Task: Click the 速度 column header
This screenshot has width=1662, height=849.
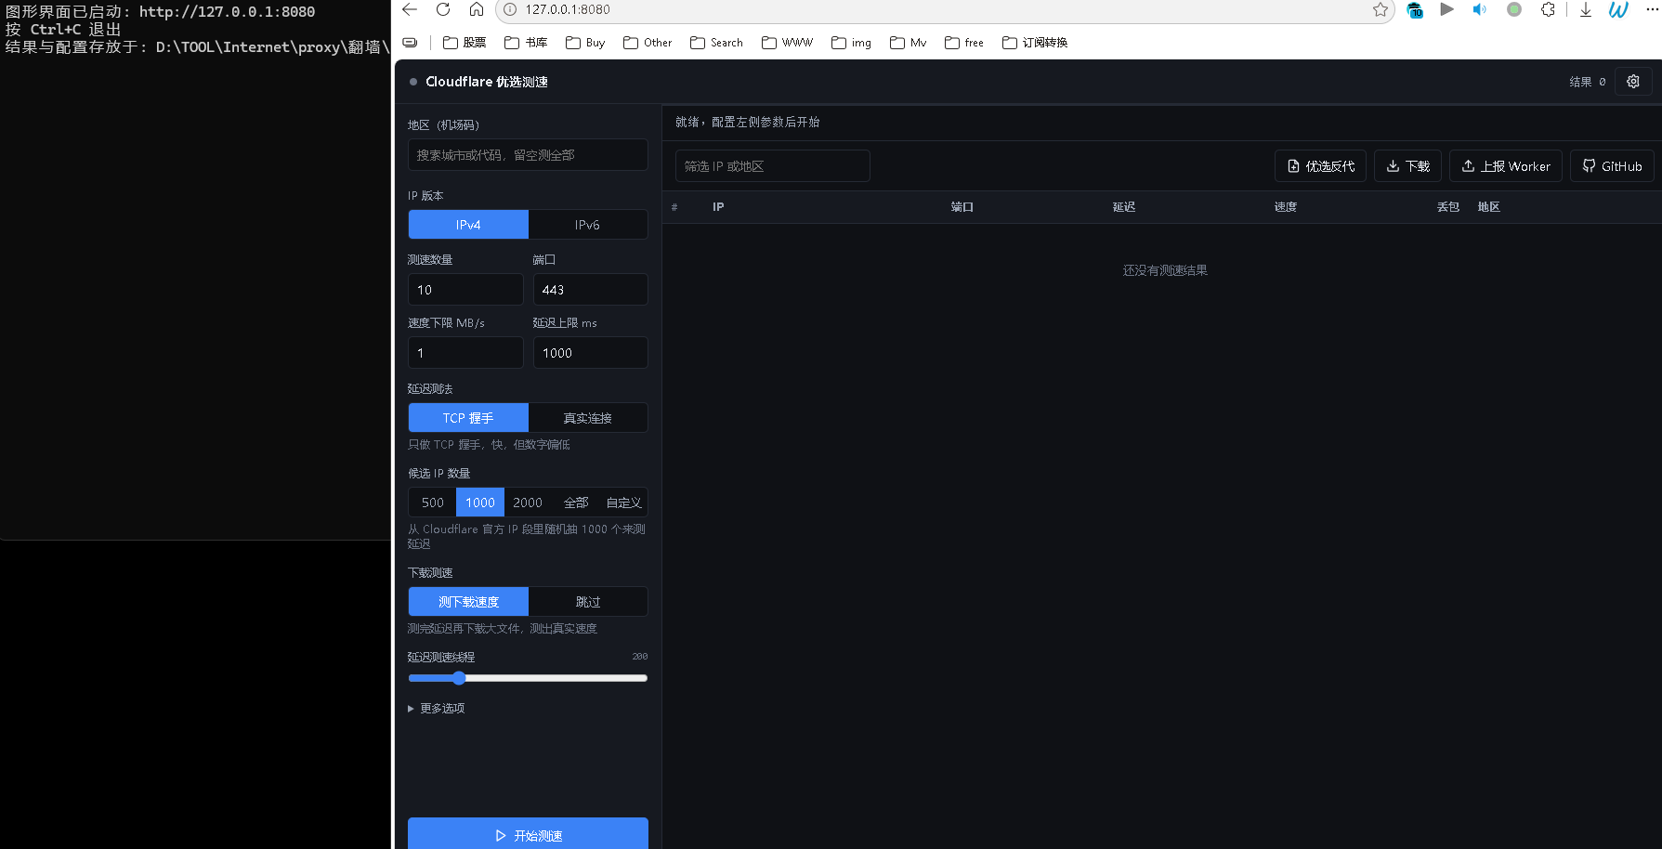Action: click(x=1286, y=207)
